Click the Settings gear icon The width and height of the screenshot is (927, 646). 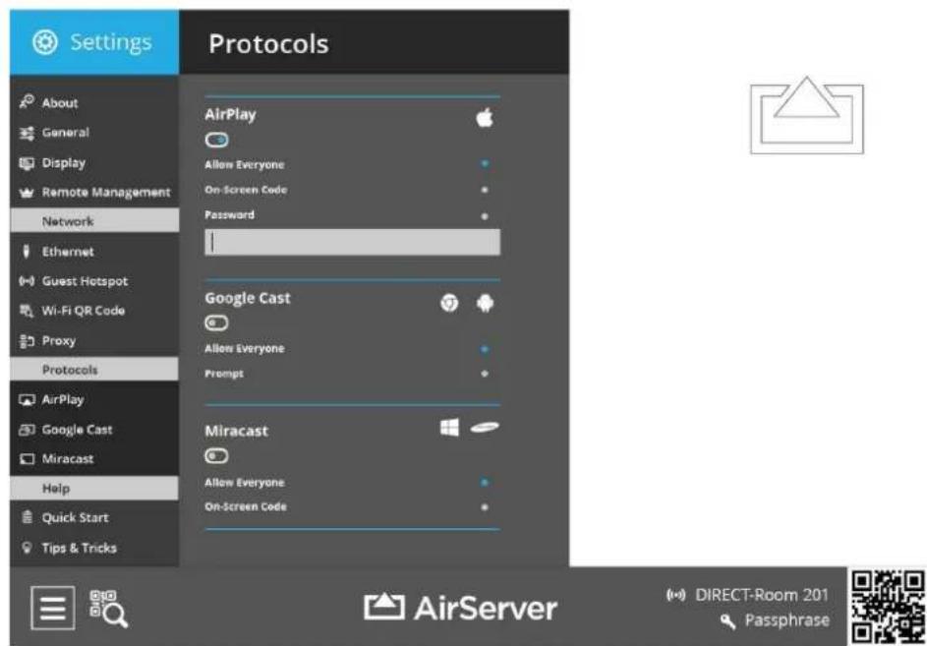[45, 42]
